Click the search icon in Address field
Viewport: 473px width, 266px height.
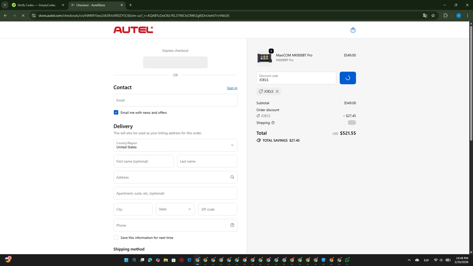click(x=232, y=177)
